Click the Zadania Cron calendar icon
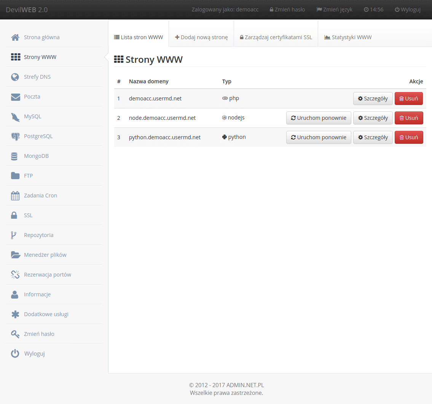The width and height of the screenshot is (432, 404). pos(15,196)
